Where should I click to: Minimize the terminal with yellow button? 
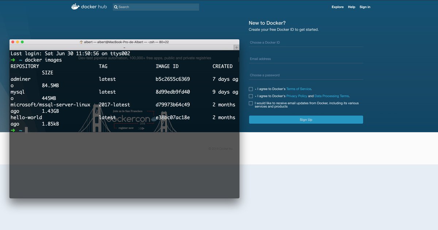click(17, 42)
